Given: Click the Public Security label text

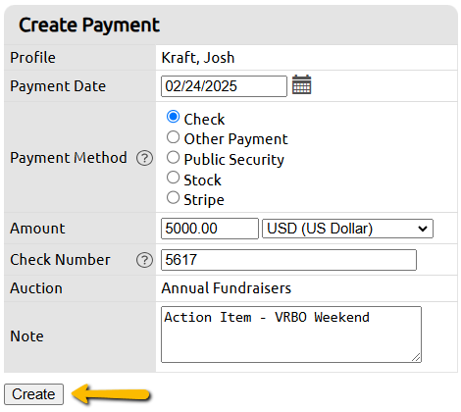Looking at the screenshot, I should [234, 160].
